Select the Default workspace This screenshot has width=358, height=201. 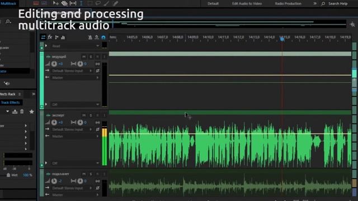pos(213,4)
